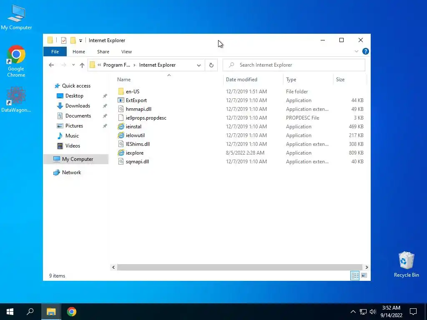Click the pin icon next to Documents
Screen dimensions: 427x320
click(105, 116)
